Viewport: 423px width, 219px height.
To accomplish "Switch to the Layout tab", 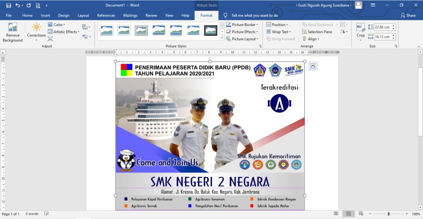I will tap(83, 15).
